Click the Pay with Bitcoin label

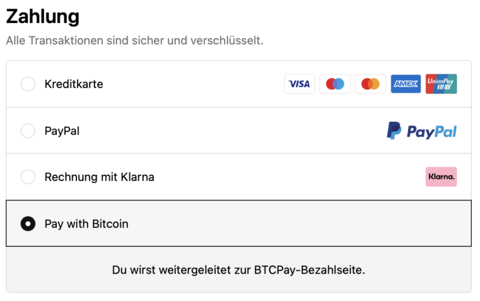click(x=86, y=224)
